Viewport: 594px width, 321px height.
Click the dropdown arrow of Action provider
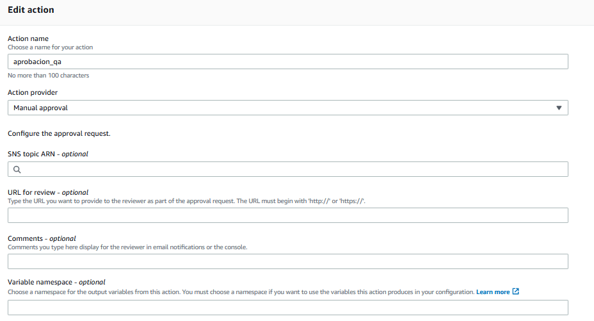(559, 108)
